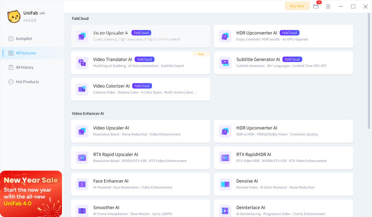Click the FabCloud badge on HDR Upconverter AI
Screen dimensions: 372x217
click(x=290, y=33)
